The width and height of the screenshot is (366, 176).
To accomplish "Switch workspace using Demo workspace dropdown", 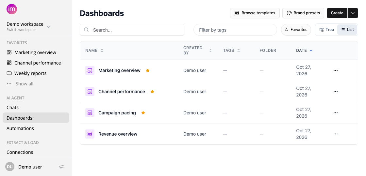I will (x=28, y=26).
